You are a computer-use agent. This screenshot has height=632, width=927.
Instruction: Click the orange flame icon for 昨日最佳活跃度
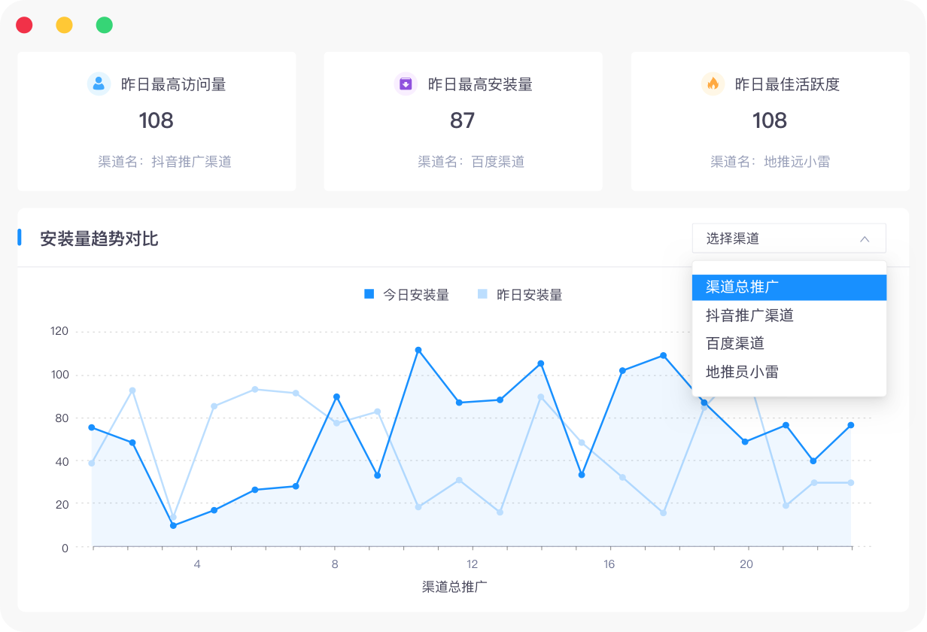(x=713, y=84)
